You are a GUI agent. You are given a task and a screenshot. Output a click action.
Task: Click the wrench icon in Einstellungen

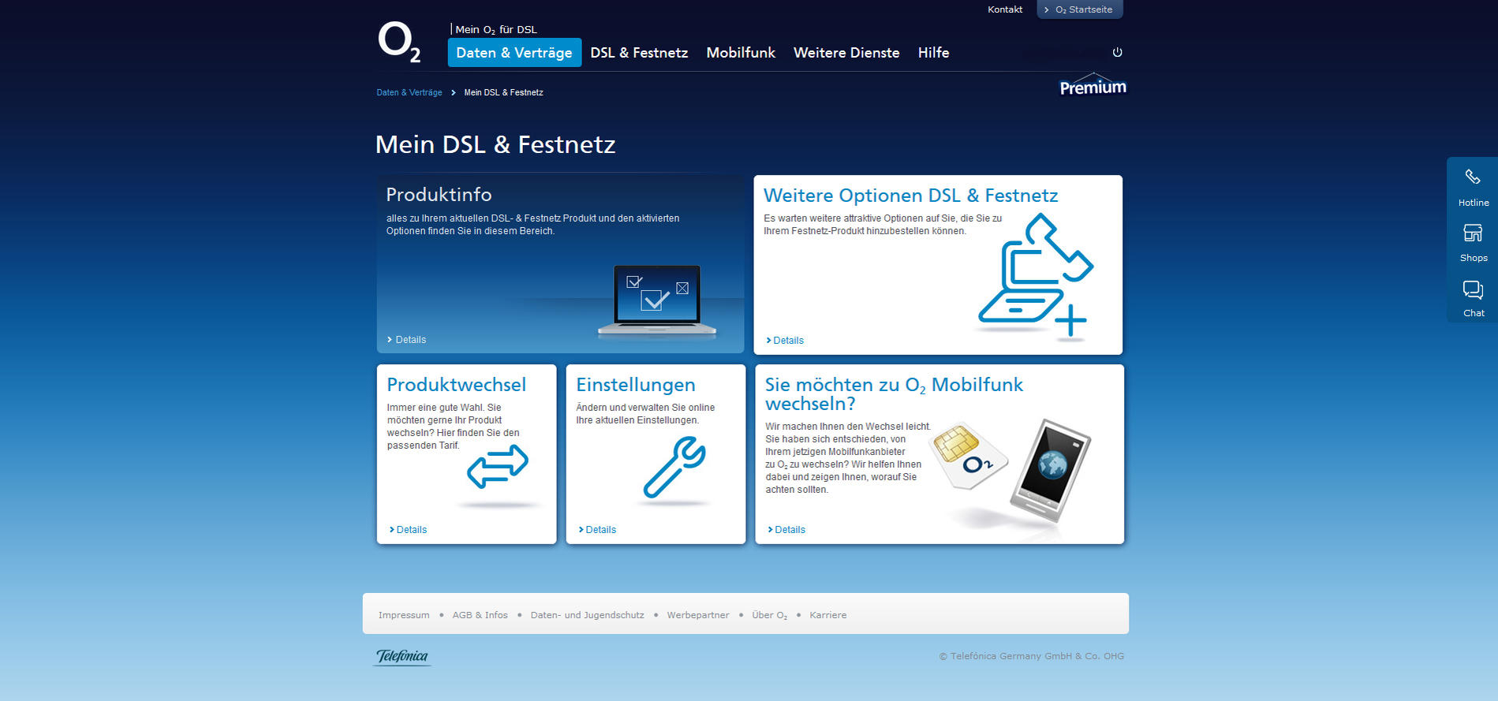[x=674, y=468]
